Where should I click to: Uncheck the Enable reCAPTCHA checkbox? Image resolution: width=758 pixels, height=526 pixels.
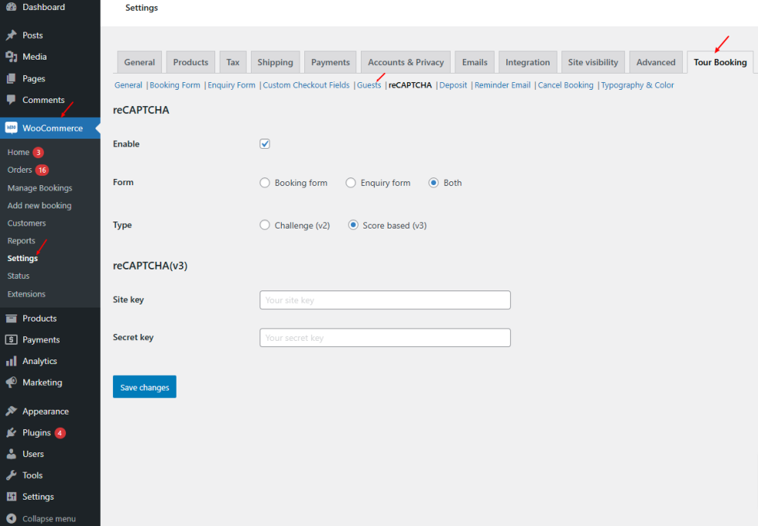pyautogui.click(x=265, y=144)
